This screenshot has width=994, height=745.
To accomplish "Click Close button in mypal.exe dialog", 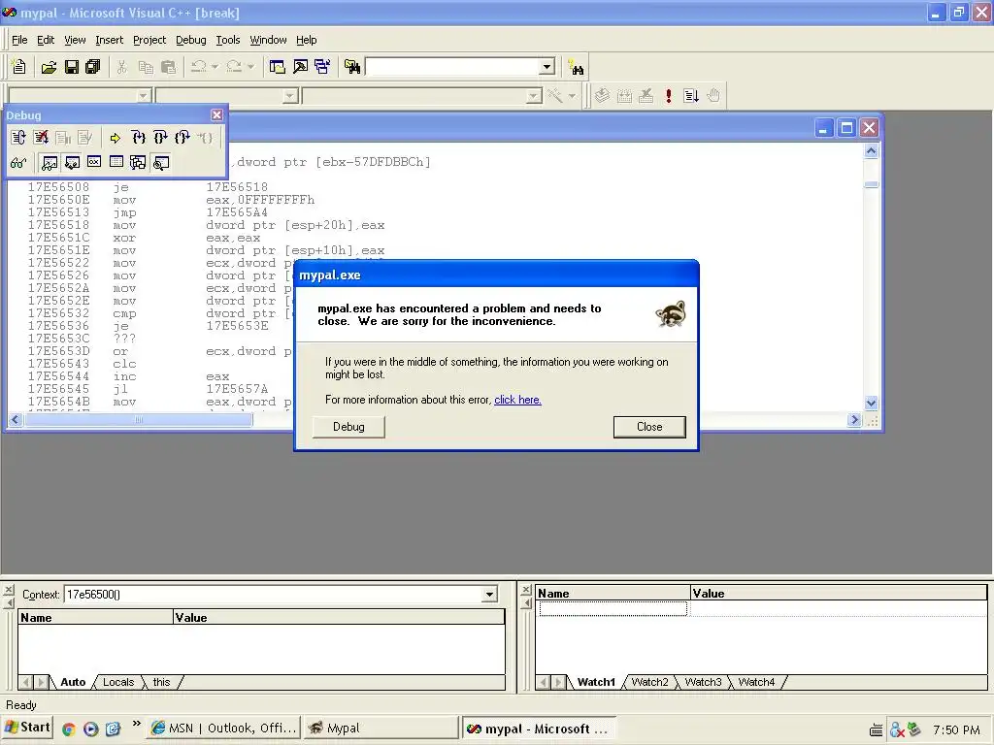I will tap(649, 427).
